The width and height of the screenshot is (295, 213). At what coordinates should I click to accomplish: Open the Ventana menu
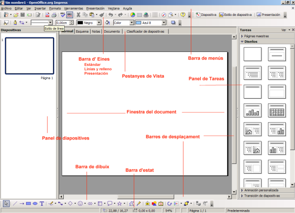113,9
